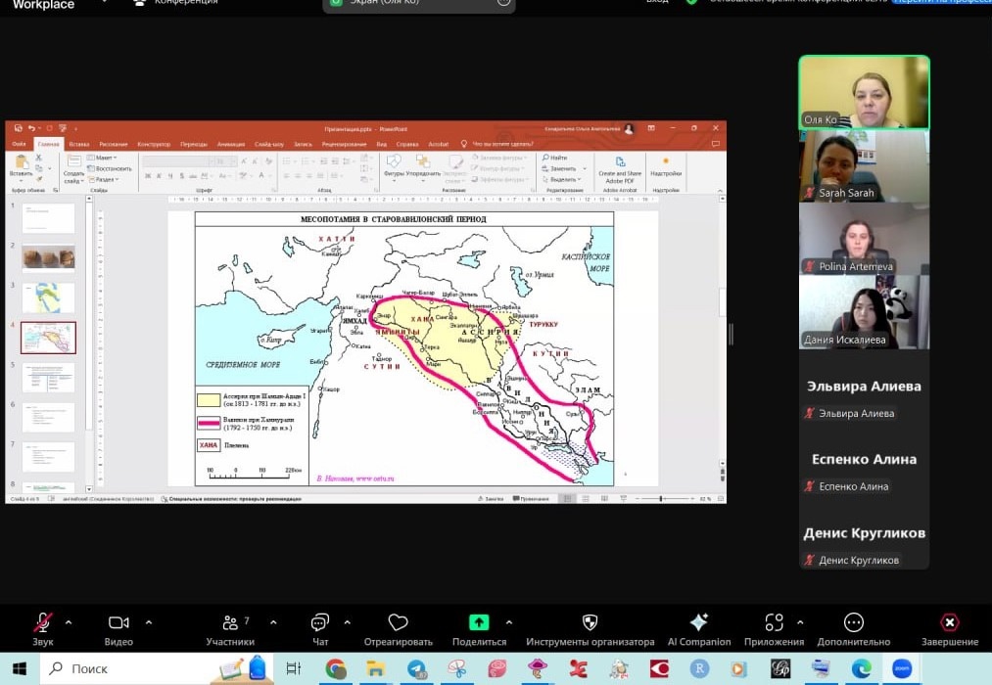This screenshot has height=685, width=992.
Task: Click Polina Artemeva video tile
Action: 864,239
